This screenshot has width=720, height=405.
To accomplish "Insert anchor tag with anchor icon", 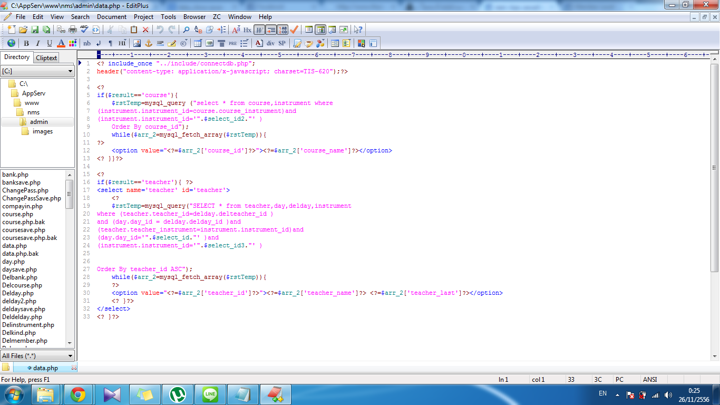I will (x=149, y=43).
